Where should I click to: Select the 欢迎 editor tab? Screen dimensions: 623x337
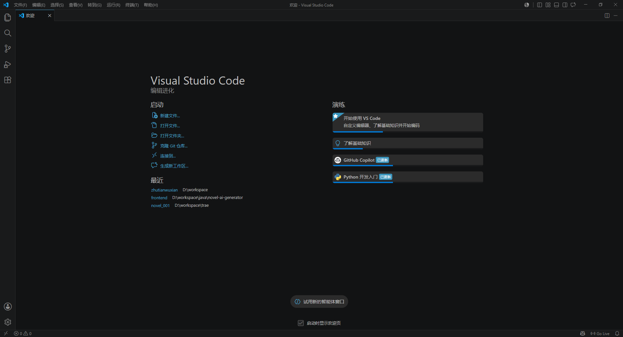click(35, 16)
